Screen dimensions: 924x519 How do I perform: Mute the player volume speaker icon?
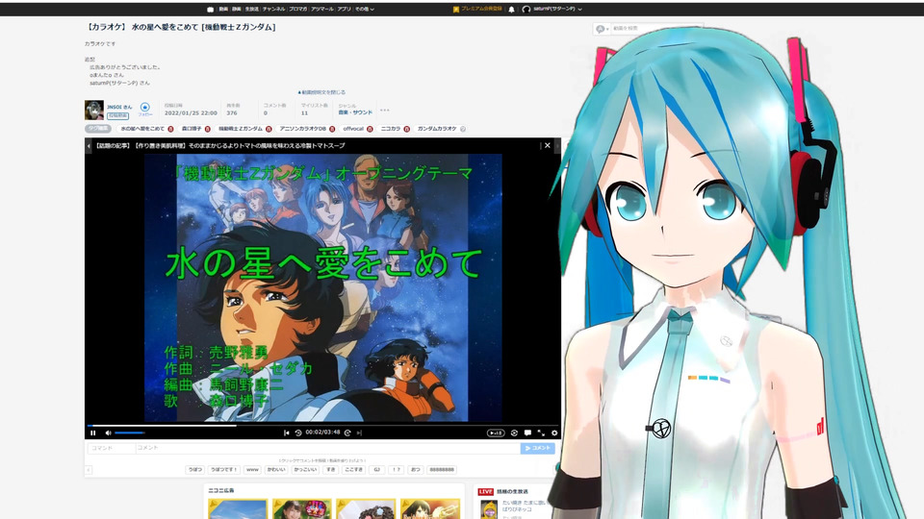point(108,433)
